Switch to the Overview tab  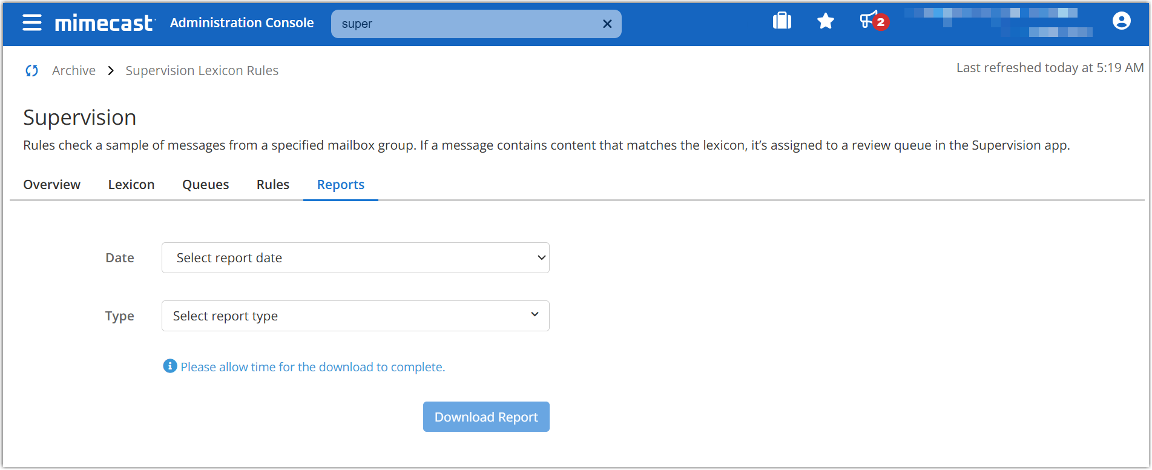coord(51,185)
